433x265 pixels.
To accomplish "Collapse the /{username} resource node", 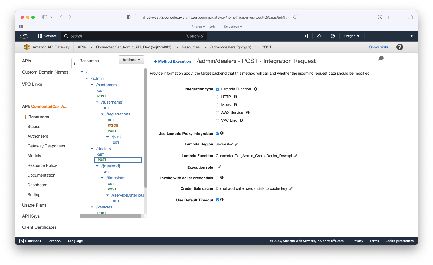I will [x=97, y=102].
